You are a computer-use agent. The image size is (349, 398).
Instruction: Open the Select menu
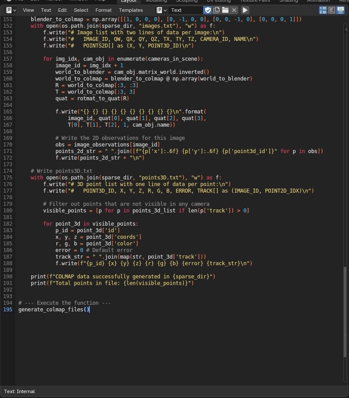click(81, 10)
